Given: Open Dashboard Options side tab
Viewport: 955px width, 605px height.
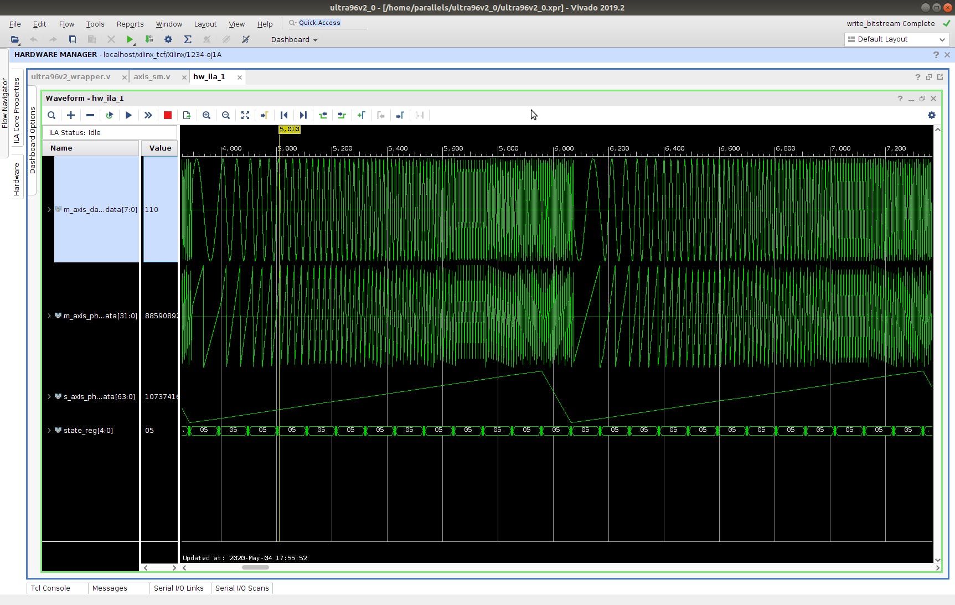Looking at the screenshot, I should coord(32,140).
